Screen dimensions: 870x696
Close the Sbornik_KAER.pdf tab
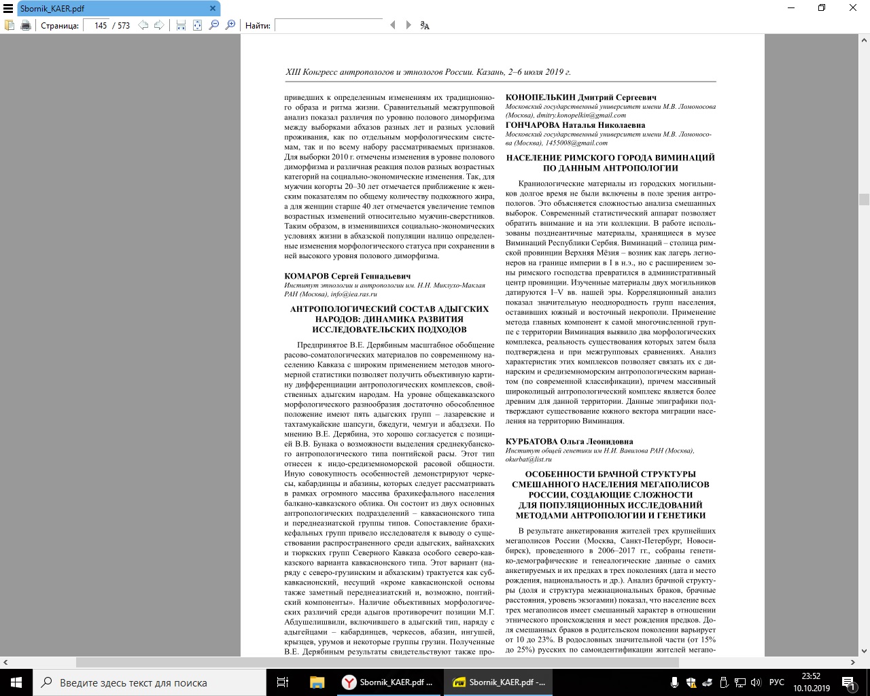(212, 9)
